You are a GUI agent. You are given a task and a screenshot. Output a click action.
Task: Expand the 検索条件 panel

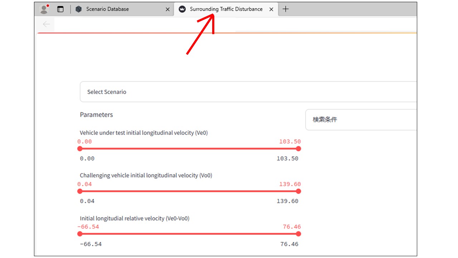click(x=325, y=120)
